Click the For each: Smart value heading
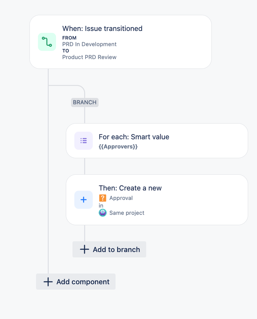This screenshot has height=319, width=257. 134,137
